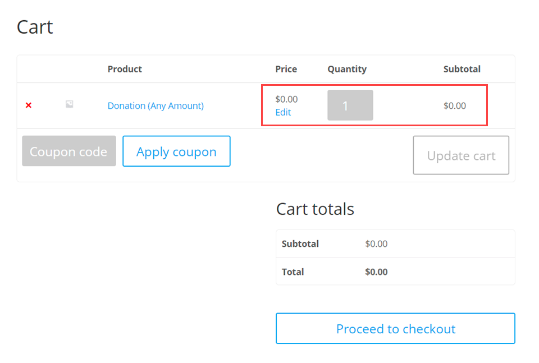Click the Product column header

pos(125,69)
